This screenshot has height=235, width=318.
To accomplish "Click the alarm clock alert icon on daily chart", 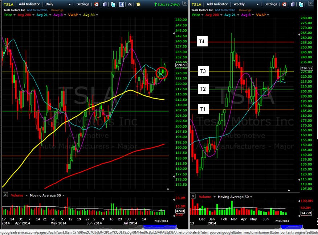I will 97,4.
